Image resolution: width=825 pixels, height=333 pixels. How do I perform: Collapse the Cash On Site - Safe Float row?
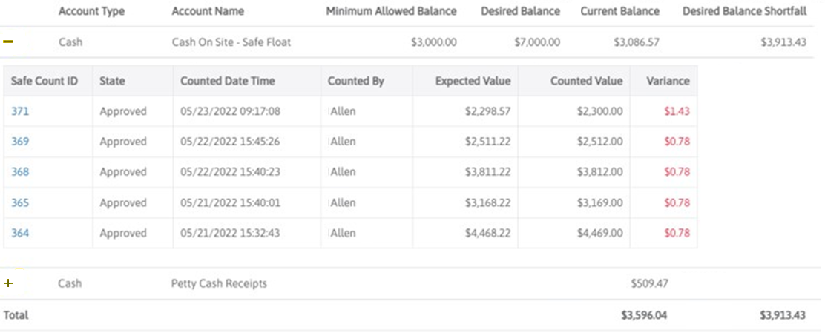(x=8, y=42)
